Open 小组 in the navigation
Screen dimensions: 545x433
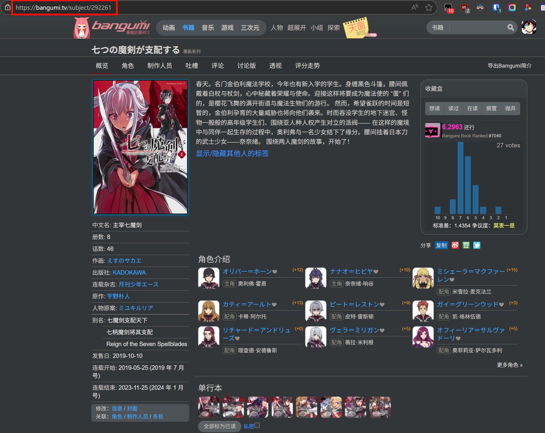point(317,28)
